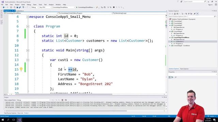218x122 pixels.
Task: Click the Quick Launch search field
Action: click(194, 1)
